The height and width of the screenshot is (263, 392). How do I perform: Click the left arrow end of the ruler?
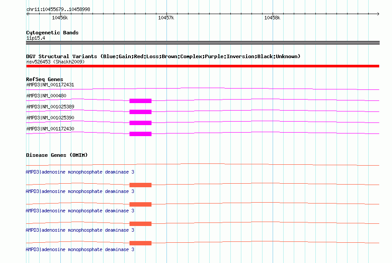click(27, 14)
